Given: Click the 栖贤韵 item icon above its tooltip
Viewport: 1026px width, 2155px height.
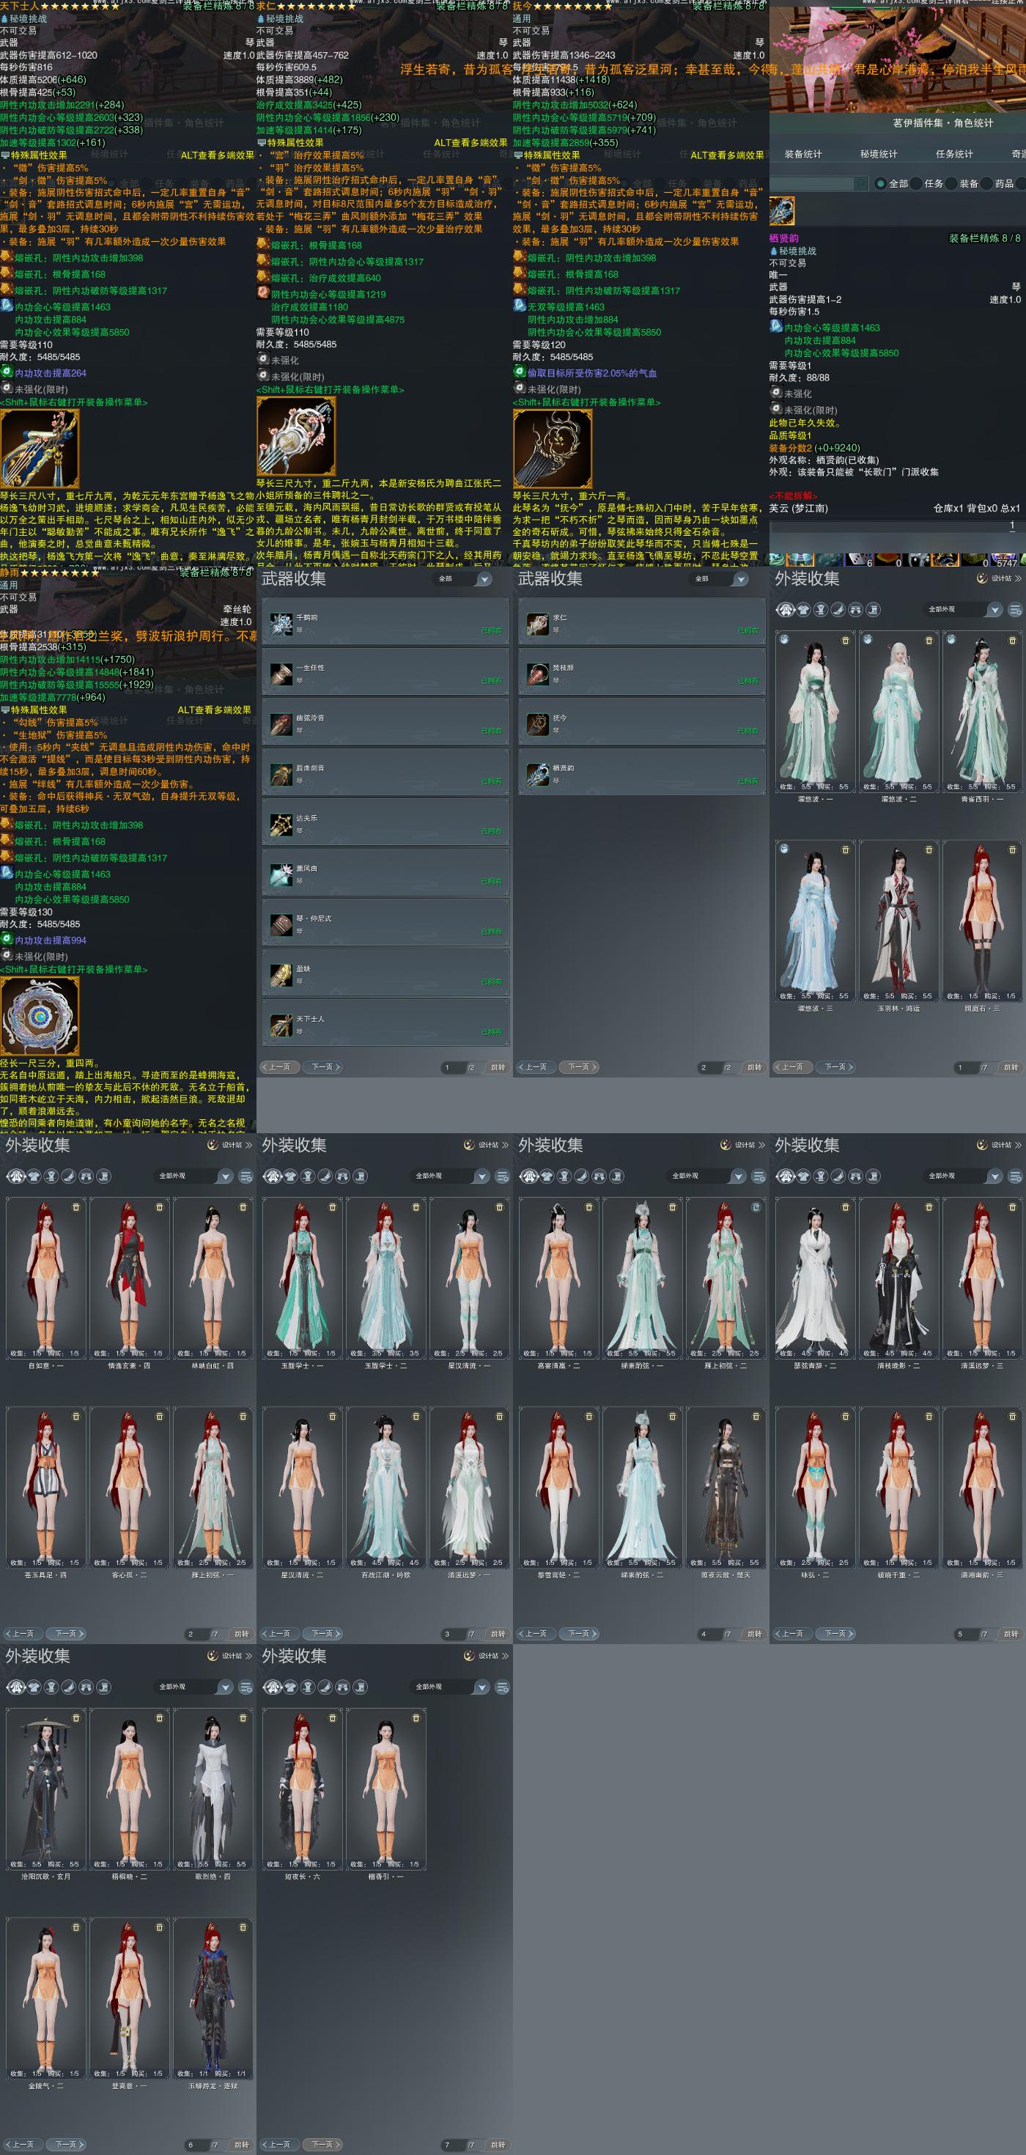Looking at the screenshot, I should (x=782, y=211).
